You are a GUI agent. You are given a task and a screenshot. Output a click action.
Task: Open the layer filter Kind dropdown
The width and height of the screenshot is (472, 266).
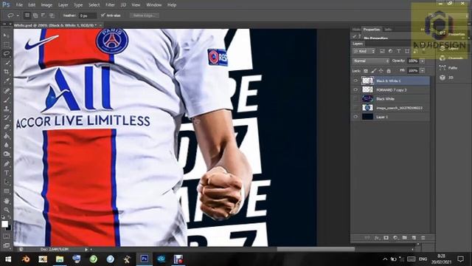[x=364, y=51]
